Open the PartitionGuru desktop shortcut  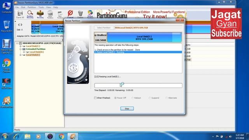pos(7,102)
